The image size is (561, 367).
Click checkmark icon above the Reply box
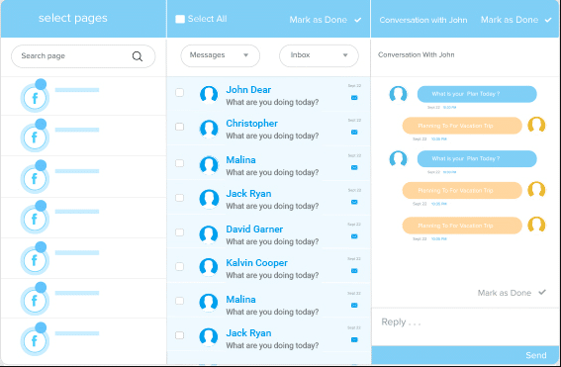click(x=542, y=292)
